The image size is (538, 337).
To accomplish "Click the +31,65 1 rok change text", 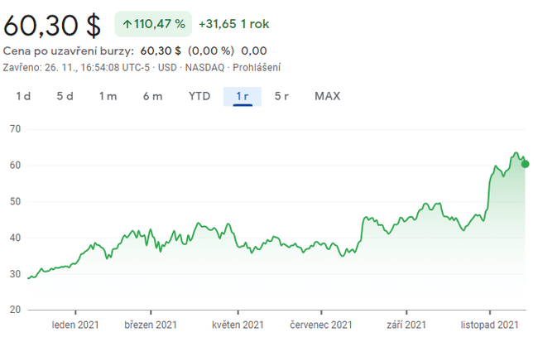I will [234, 24].
